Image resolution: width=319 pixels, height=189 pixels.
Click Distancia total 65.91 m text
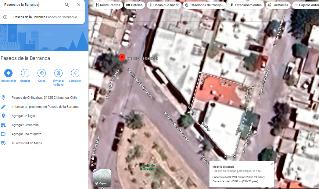[235, 181]
